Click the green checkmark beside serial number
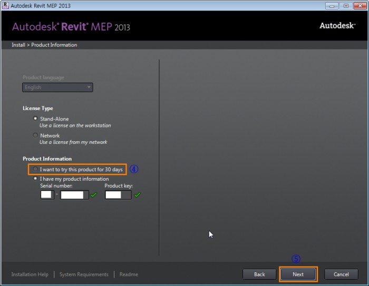Image resolution: width=369 pixels, height=286 pixels. pyautogui.click(x=94, y=195)
